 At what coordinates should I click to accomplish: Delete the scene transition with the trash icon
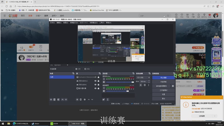tap(145, 85)
